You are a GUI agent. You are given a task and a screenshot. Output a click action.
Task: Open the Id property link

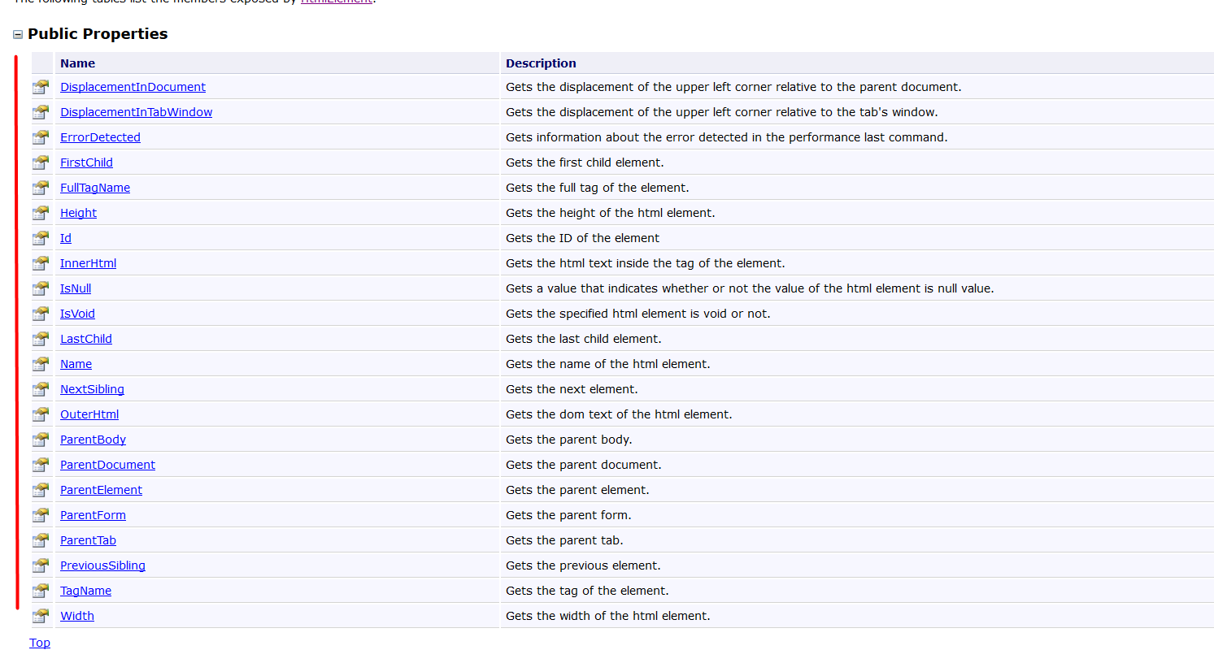[66, 238]
